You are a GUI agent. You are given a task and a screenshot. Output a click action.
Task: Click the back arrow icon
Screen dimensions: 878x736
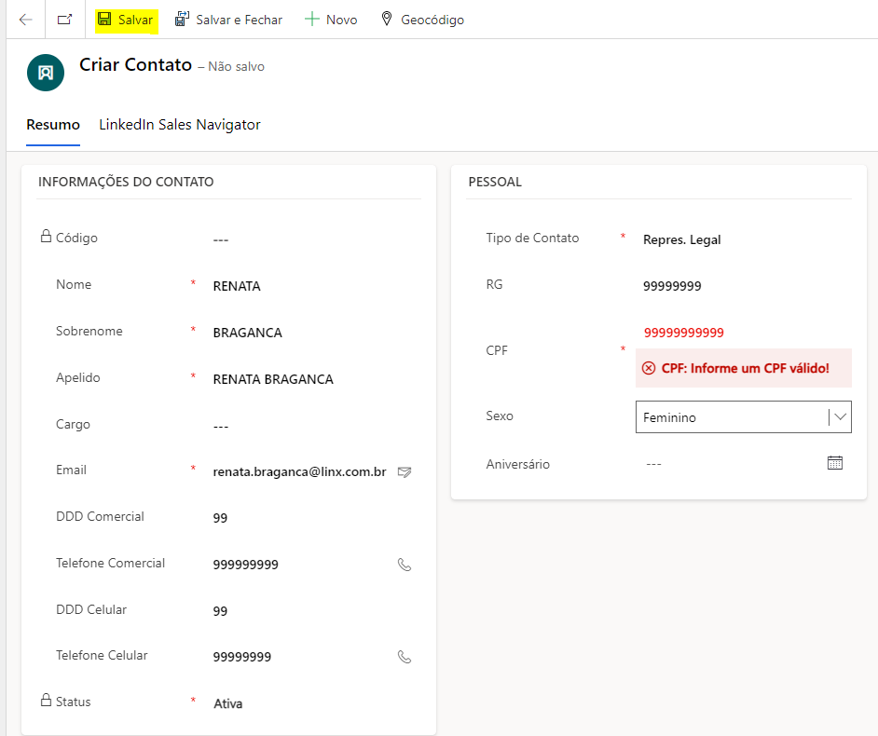(x=25, y=20)
